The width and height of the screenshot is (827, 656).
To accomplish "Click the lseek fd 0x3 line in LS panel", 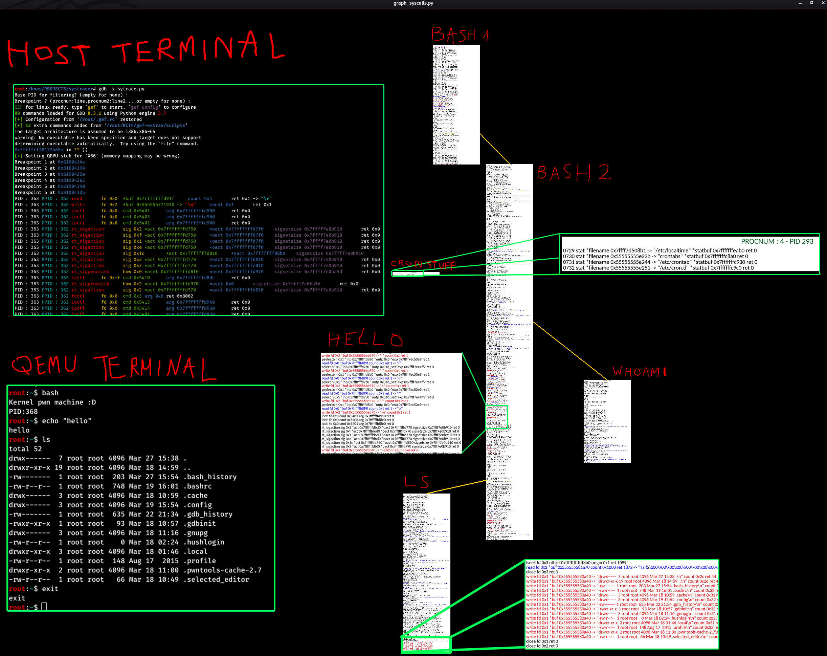I will point(576,563).
